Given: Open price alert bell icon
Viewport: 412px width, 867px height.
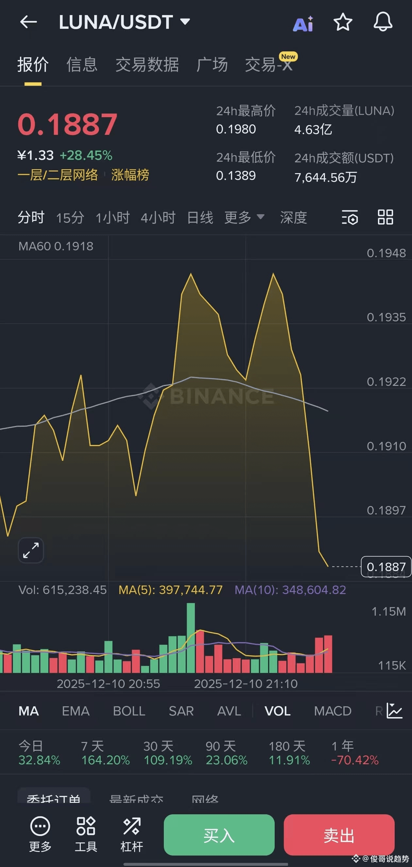Looking at the screenshot, I should click(383, 22).
